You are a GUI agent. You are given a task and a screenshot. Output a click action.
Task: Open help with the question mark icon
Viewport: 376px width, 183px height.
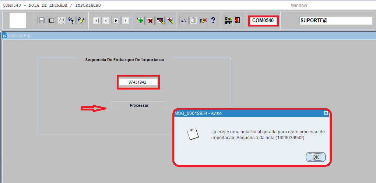coord(213,21)
